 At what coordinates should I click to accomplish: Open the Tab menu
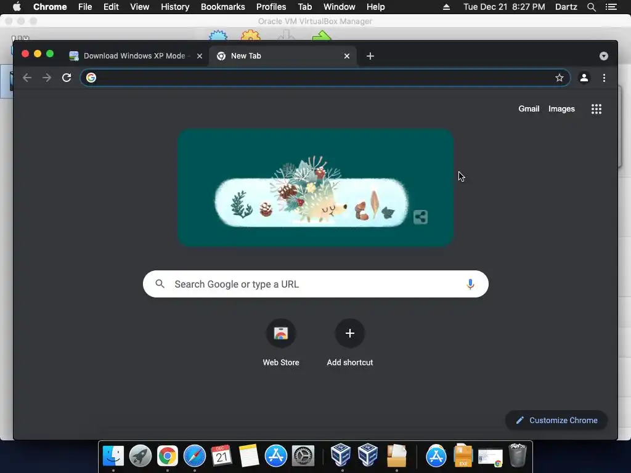(304, 7)
